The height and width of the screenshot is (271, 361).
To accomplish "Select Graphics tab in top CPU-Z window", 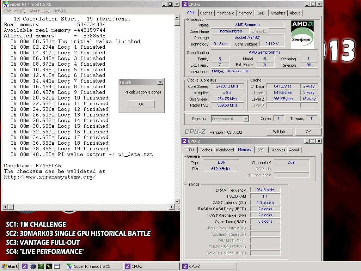I will 278,13.
